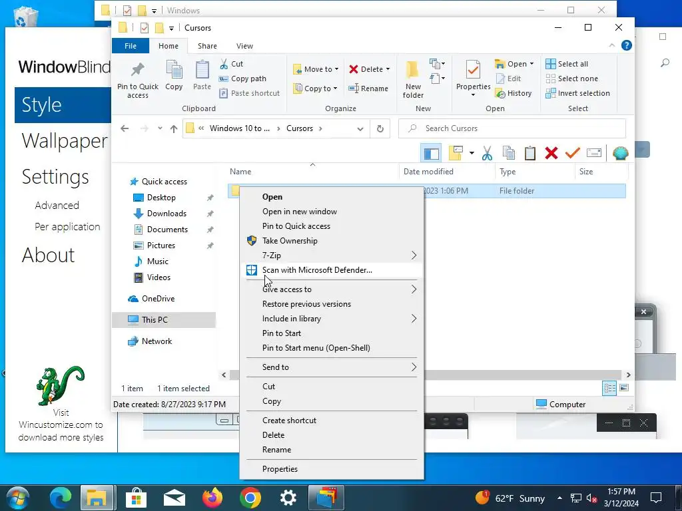Image resolution: width=682 pixels, height=511 pixels.
Task: Click Select all in ribbon
Action: pos(567,64)
